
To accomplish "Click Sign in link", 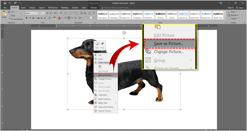I will coord(230,8).
